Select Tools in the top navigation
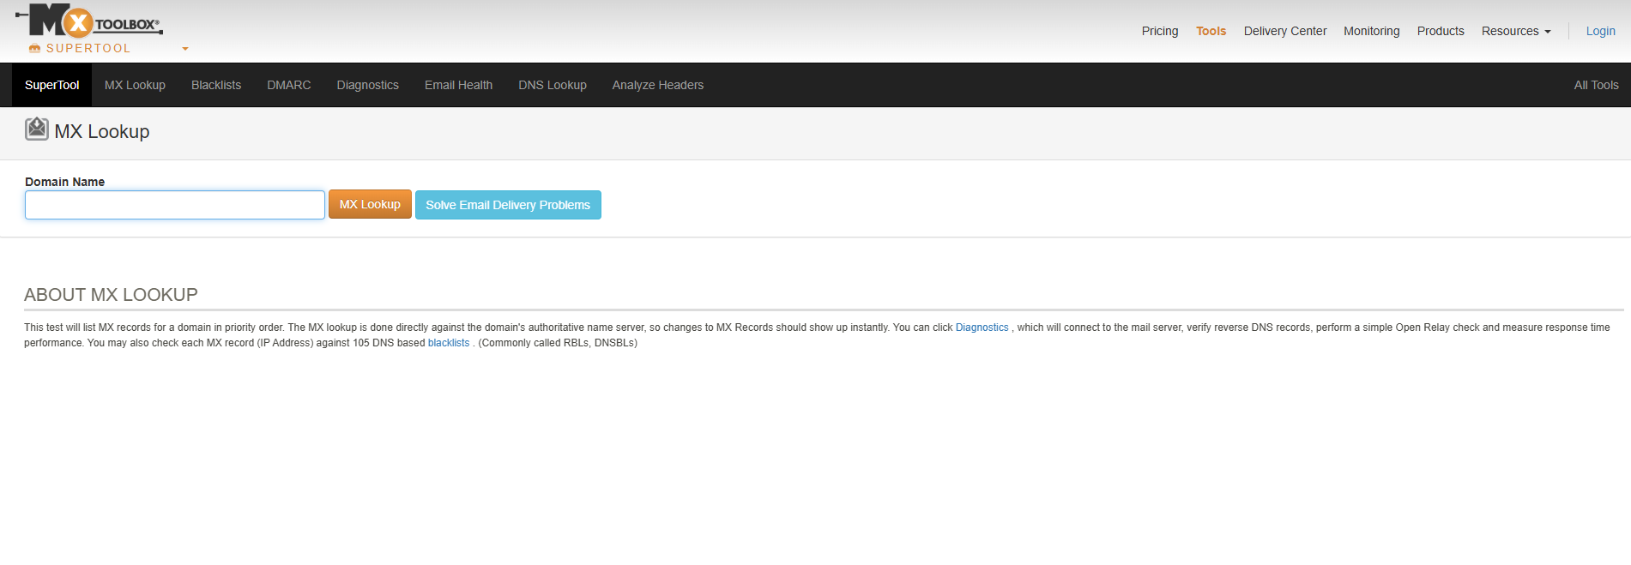1631x565 pixels. (1211, 31)
